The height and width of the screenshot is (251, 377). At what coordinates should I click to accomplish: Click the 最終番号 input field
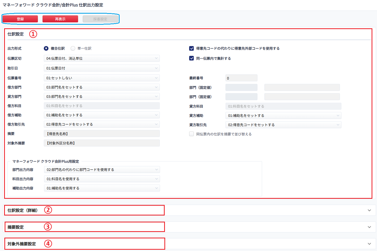pos(241,78)
